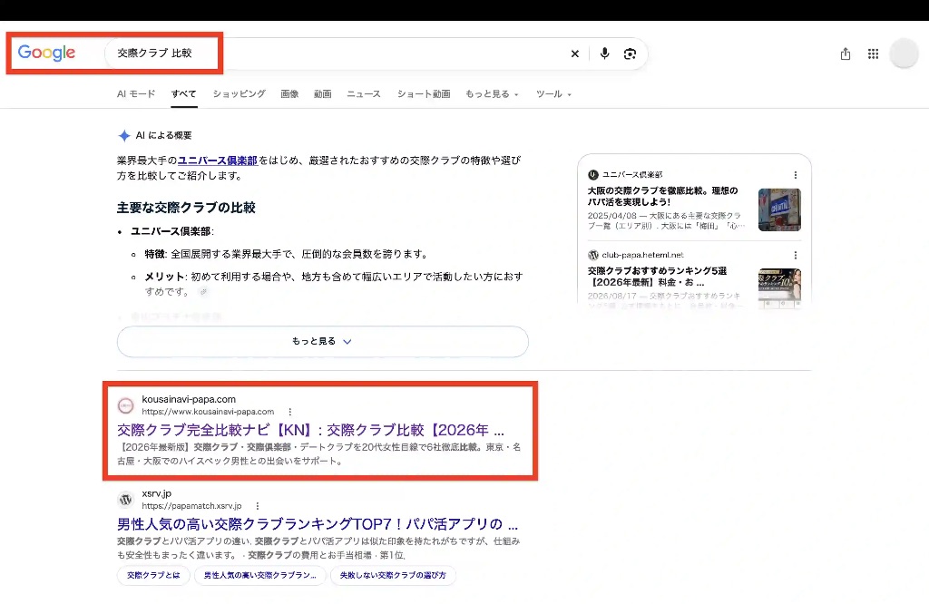Click the 主要な交際クラブの比較 heading
Viewport: 929px width, 604px height.
(186, 208)
